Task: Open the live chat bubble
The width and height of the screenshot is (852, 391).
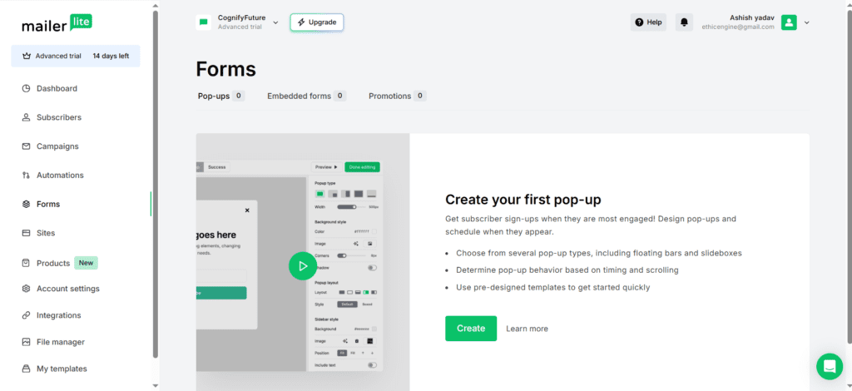Action: (830, 367)
